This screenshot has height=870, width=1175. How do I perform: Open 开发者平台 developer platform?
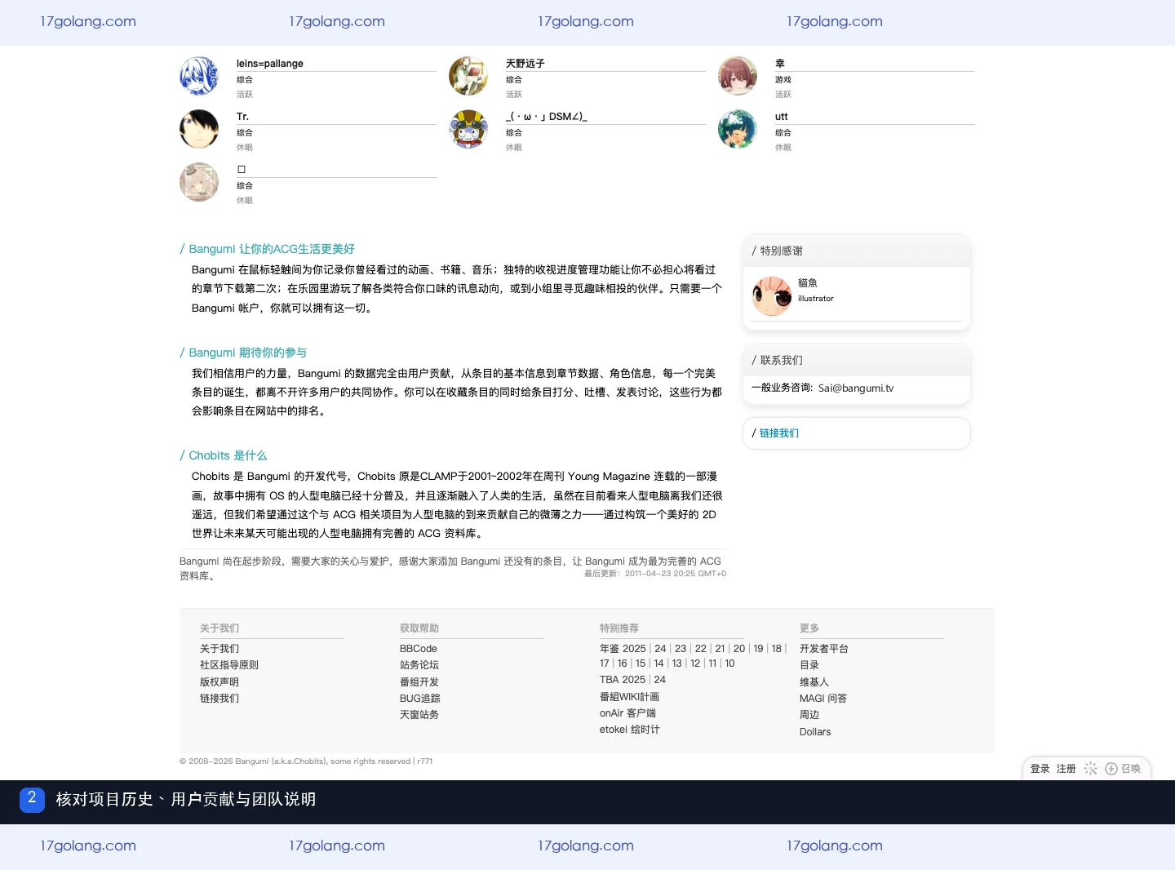click(824, 649)
